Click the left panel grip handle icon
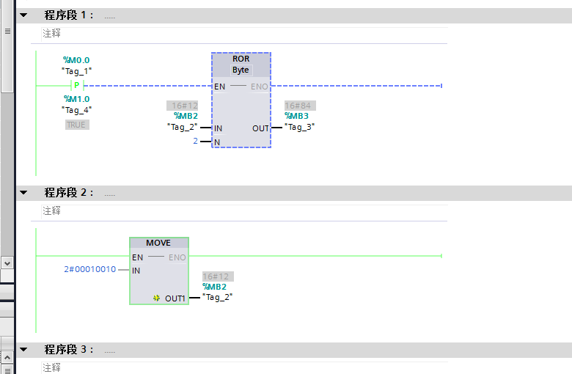Screen dimensions: 572x374 [7, 32]
